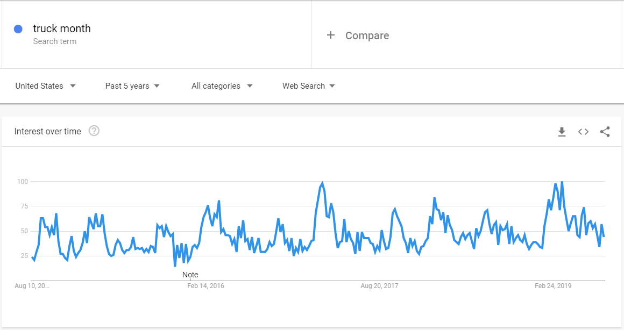Click the blue dot beside truck month
The image size is (624, 330).
[18, 29]
